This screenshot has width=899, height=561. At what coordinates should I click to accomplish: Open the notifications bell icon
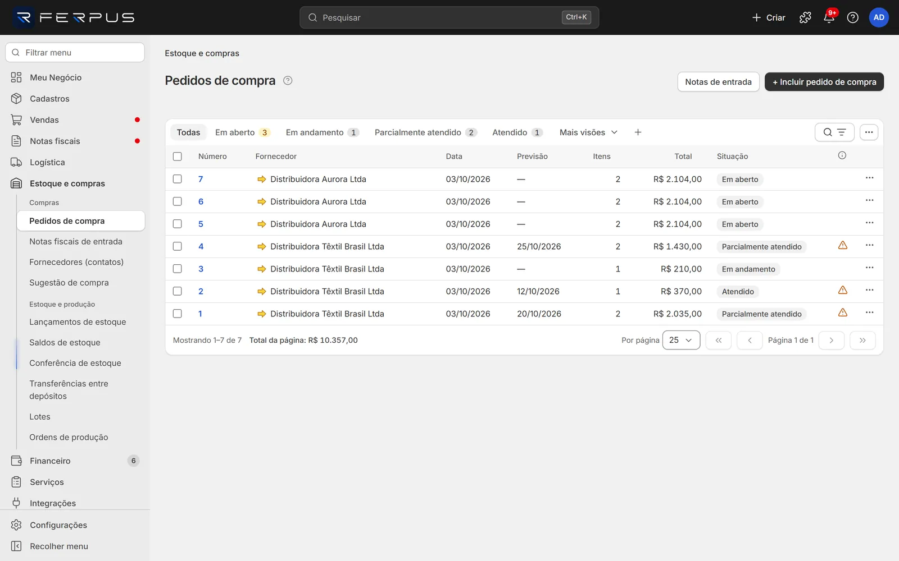[829, 17]
